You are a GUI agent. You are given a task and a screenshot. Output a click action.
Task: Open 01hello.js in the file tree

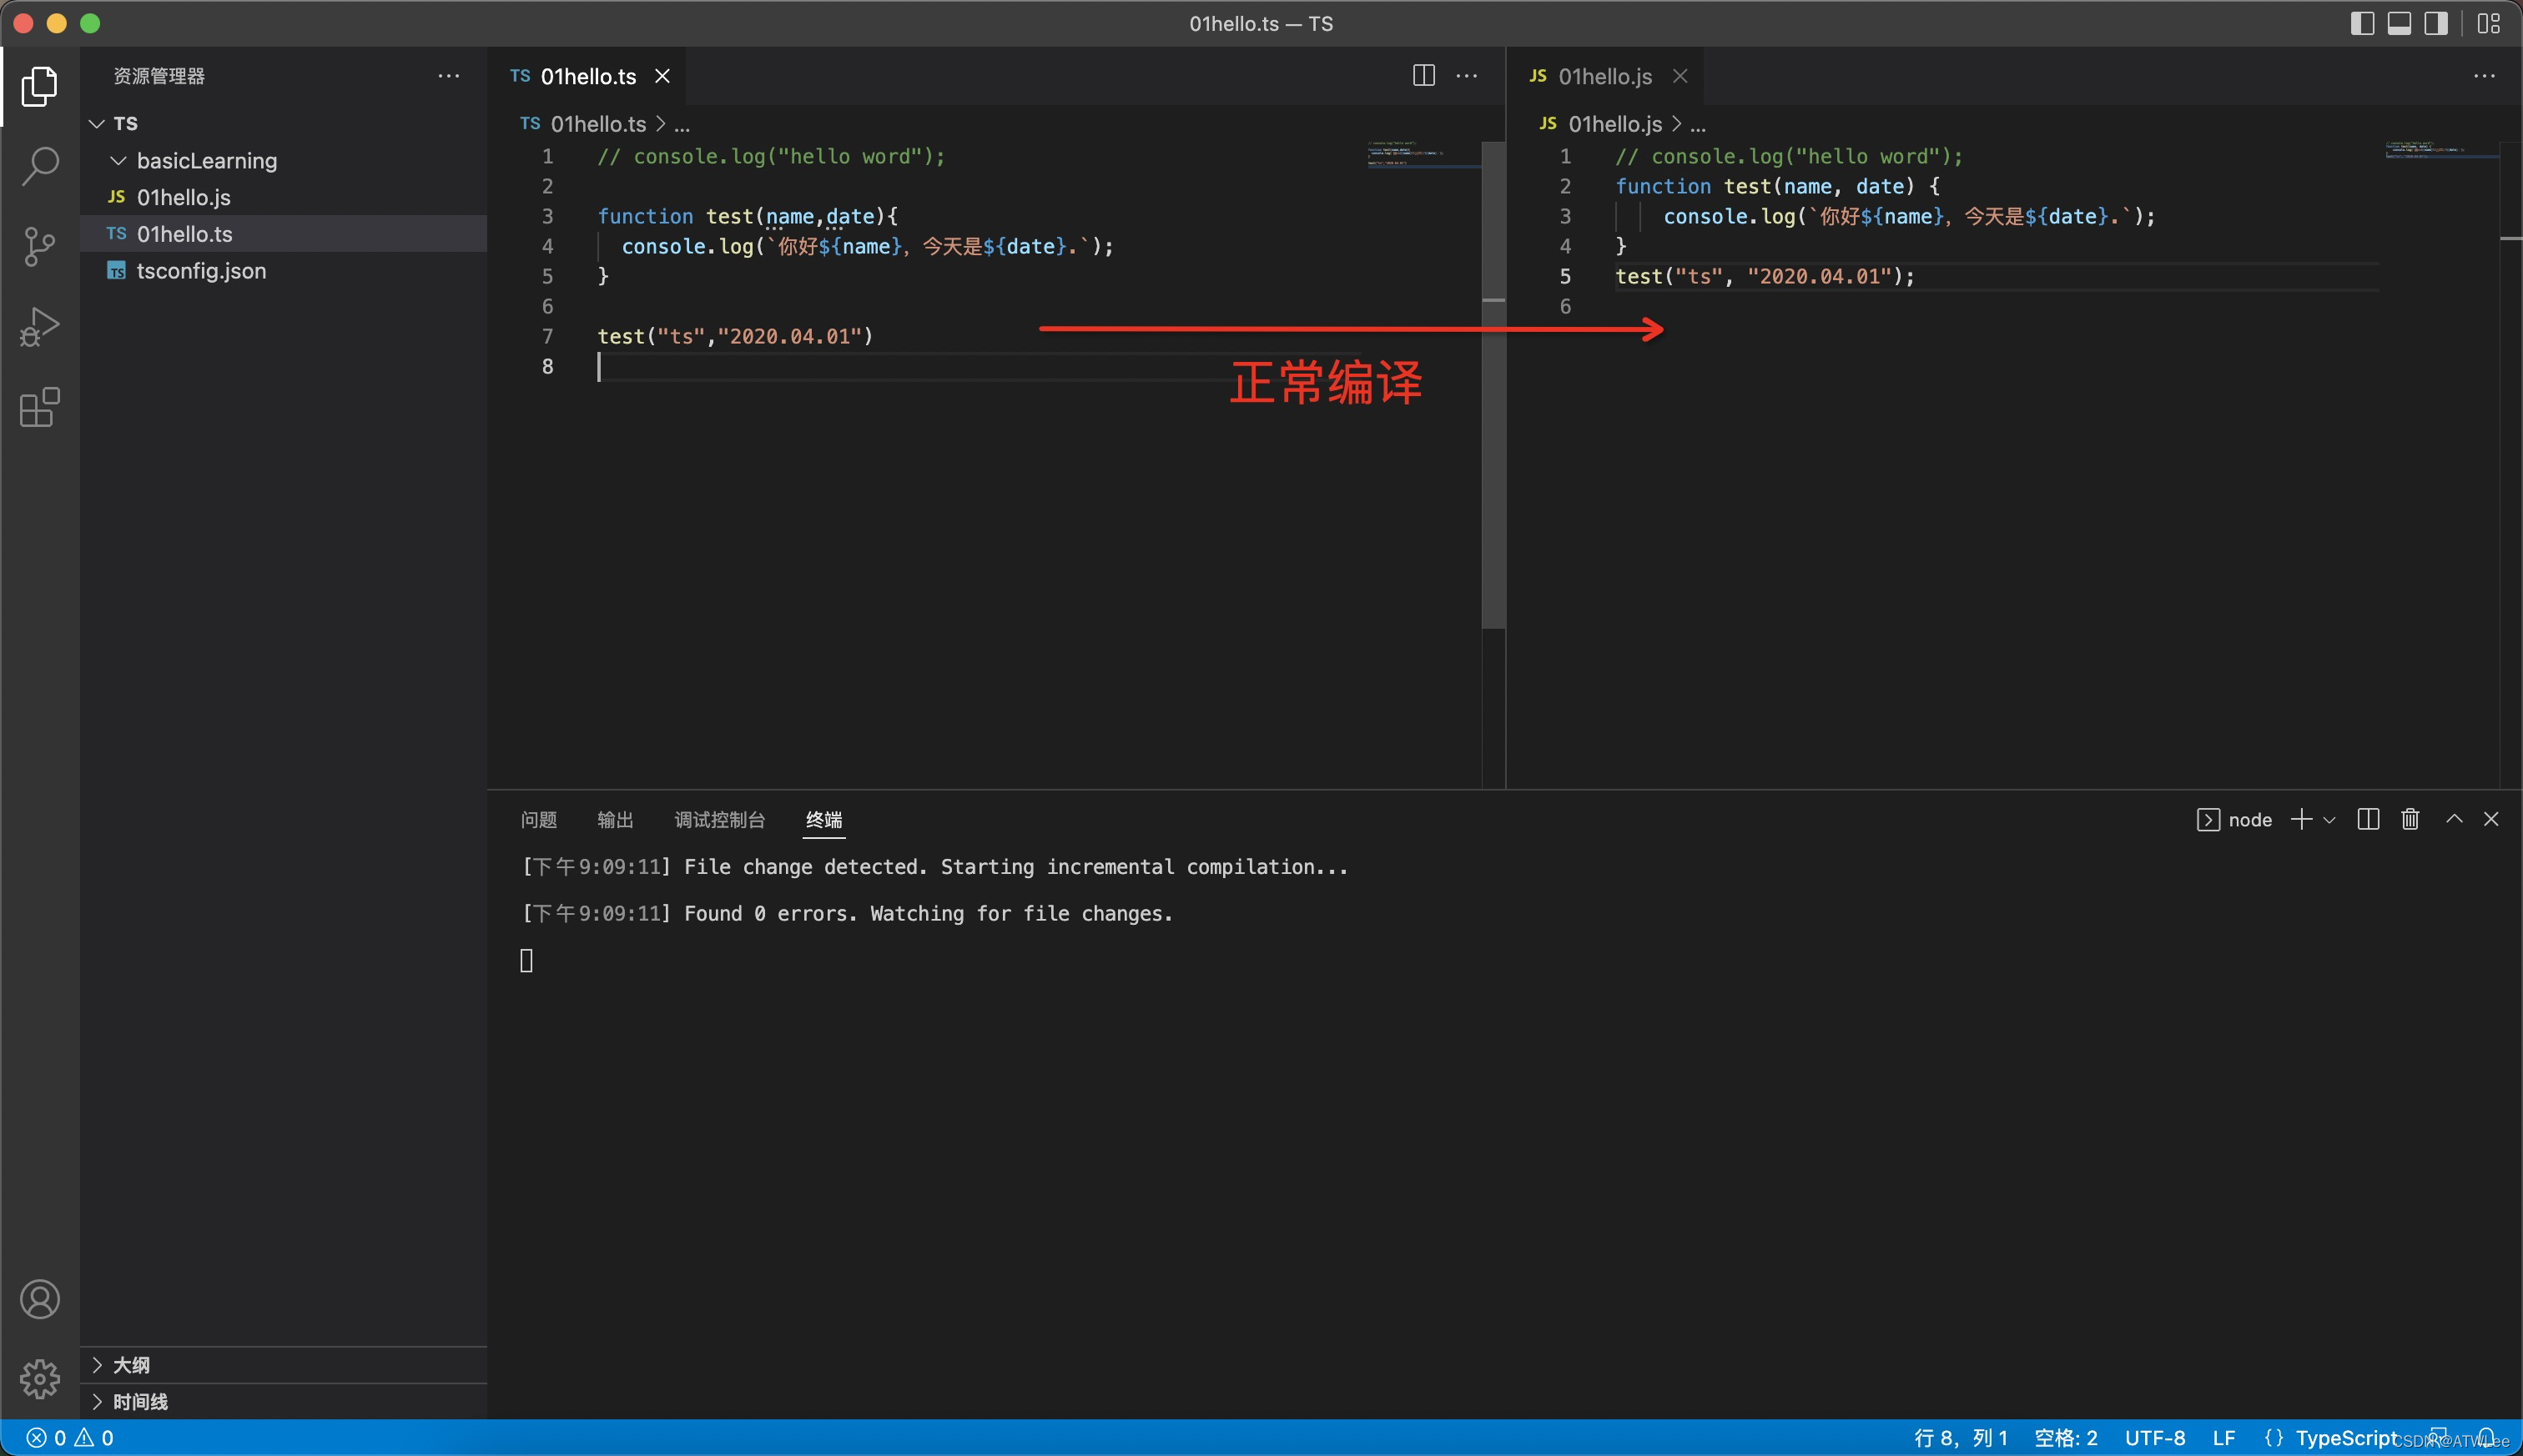pos(285,197)
